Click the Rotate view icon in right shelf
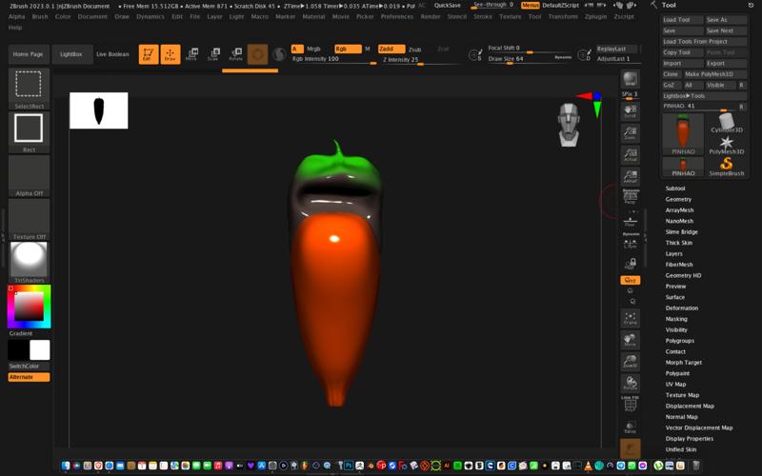 tap(630, 383)
